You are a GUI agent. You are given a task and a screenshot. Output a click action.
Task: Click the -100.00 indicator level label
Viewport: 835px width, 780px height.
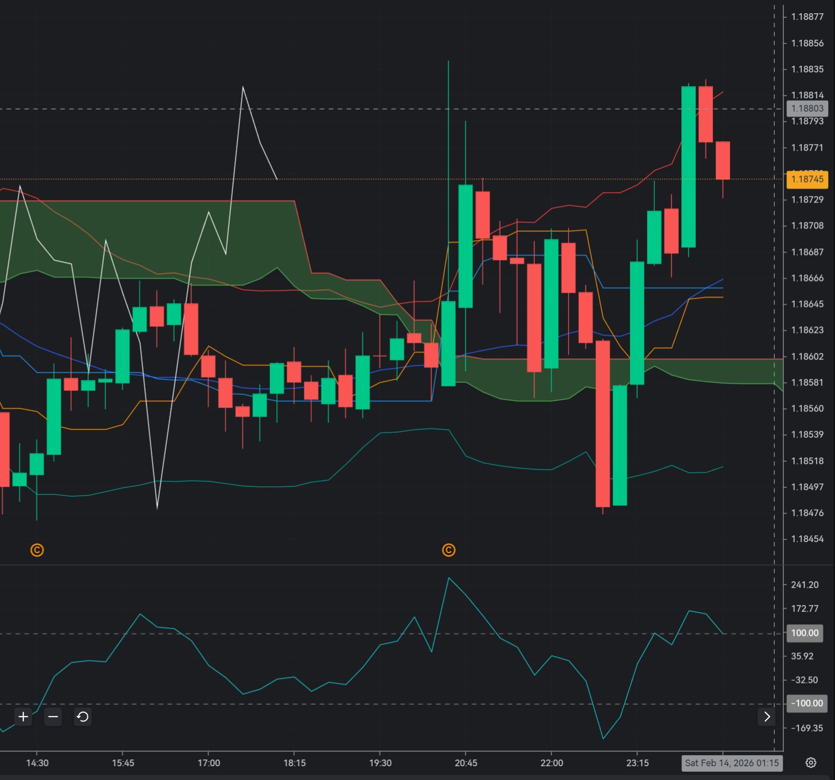tap(806, 703)
